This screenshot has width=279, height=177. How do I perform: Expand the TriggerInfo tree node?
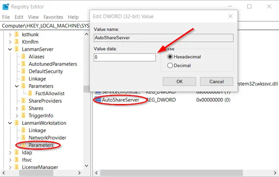(x=17, y=116)
